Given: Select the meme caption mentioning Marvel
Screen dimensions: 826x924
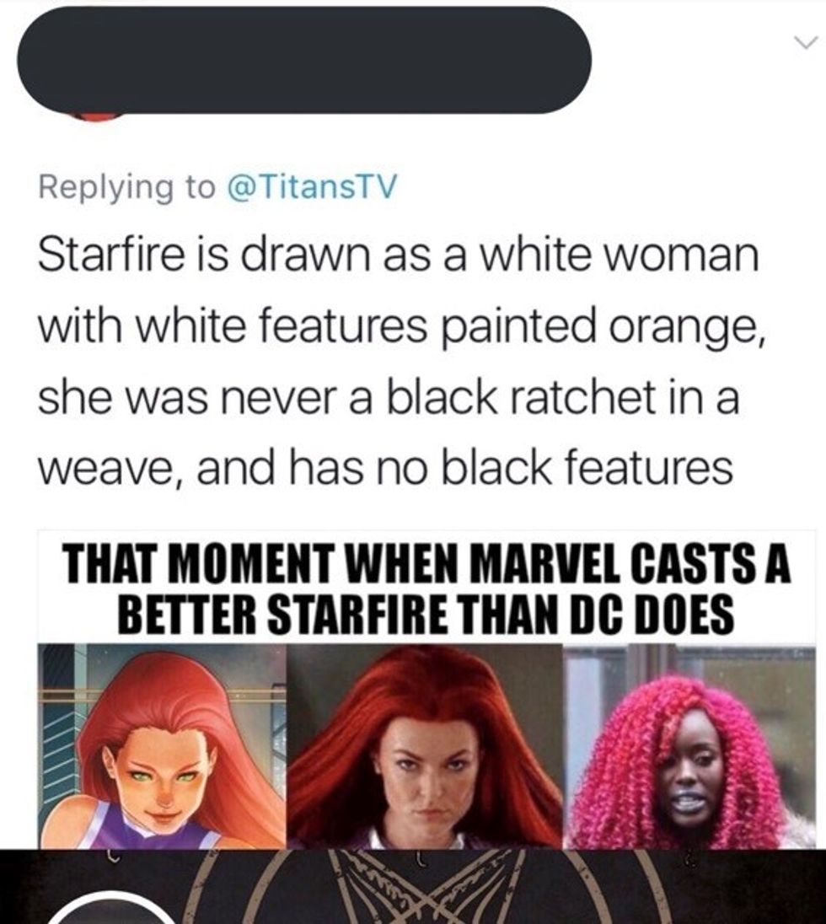Looking at the screenshot, I should point(427,588).
